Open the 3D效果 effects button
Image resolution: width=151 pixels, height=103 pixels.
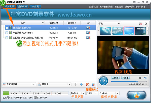[35, 7]
